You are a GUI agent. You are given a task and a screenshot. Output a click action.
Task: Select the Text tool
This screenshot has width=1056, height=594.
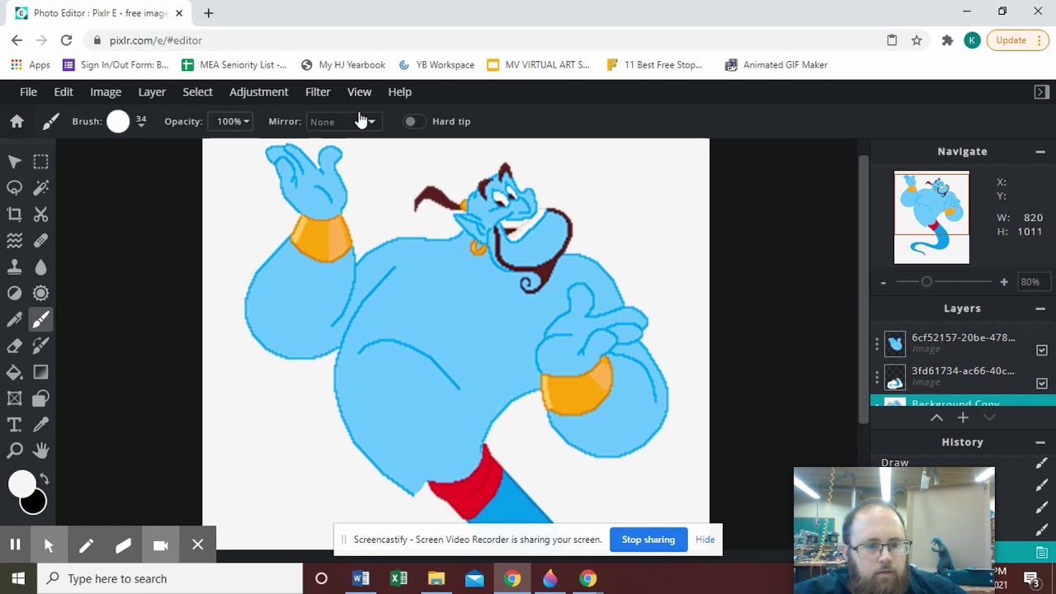(x=14, y=425)
